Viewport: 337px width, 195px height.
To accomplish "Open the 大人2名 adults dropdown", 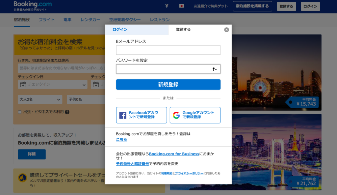I will pyautogui.click(x=40, y=99).
